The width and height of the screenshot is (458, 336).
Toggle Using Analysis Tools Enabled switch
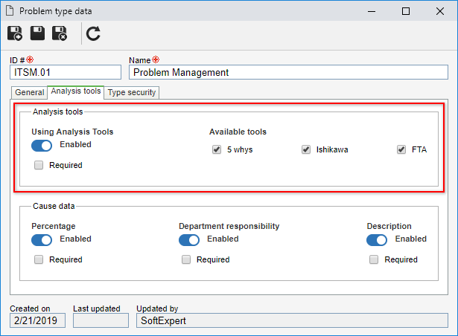42,146
